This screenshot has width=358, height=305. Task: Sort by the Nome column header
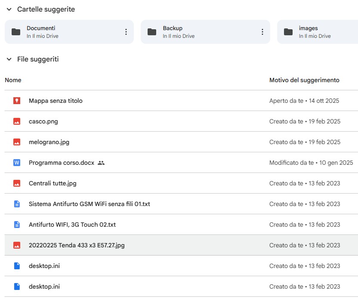pos(13,80)
